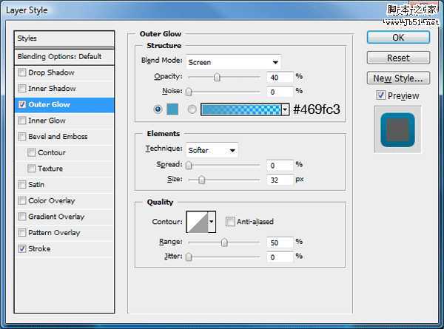The height and width of the screenshot is (329, 444).
Task: Tick the Contour sub-style checkbox
Action: coord(31,153)
